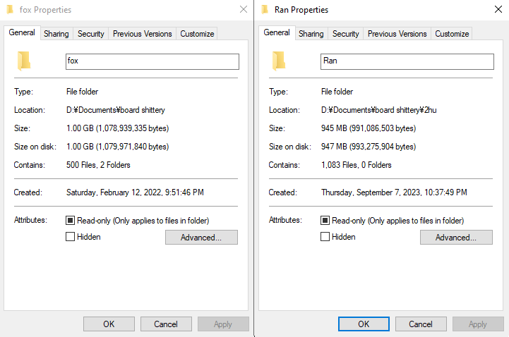
Task: Open Advanced attributes for the Ran folder
Action: [456, 237]
